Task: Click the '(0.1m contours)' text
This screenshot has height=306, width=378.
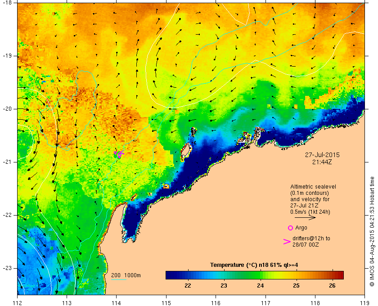Action: 309,193
